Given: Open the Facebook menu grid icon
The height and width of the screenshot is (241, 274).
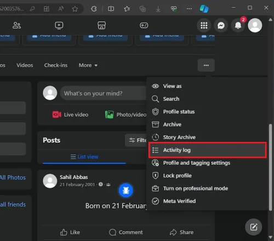Looking at the screenshot, I should pos(204,25).
